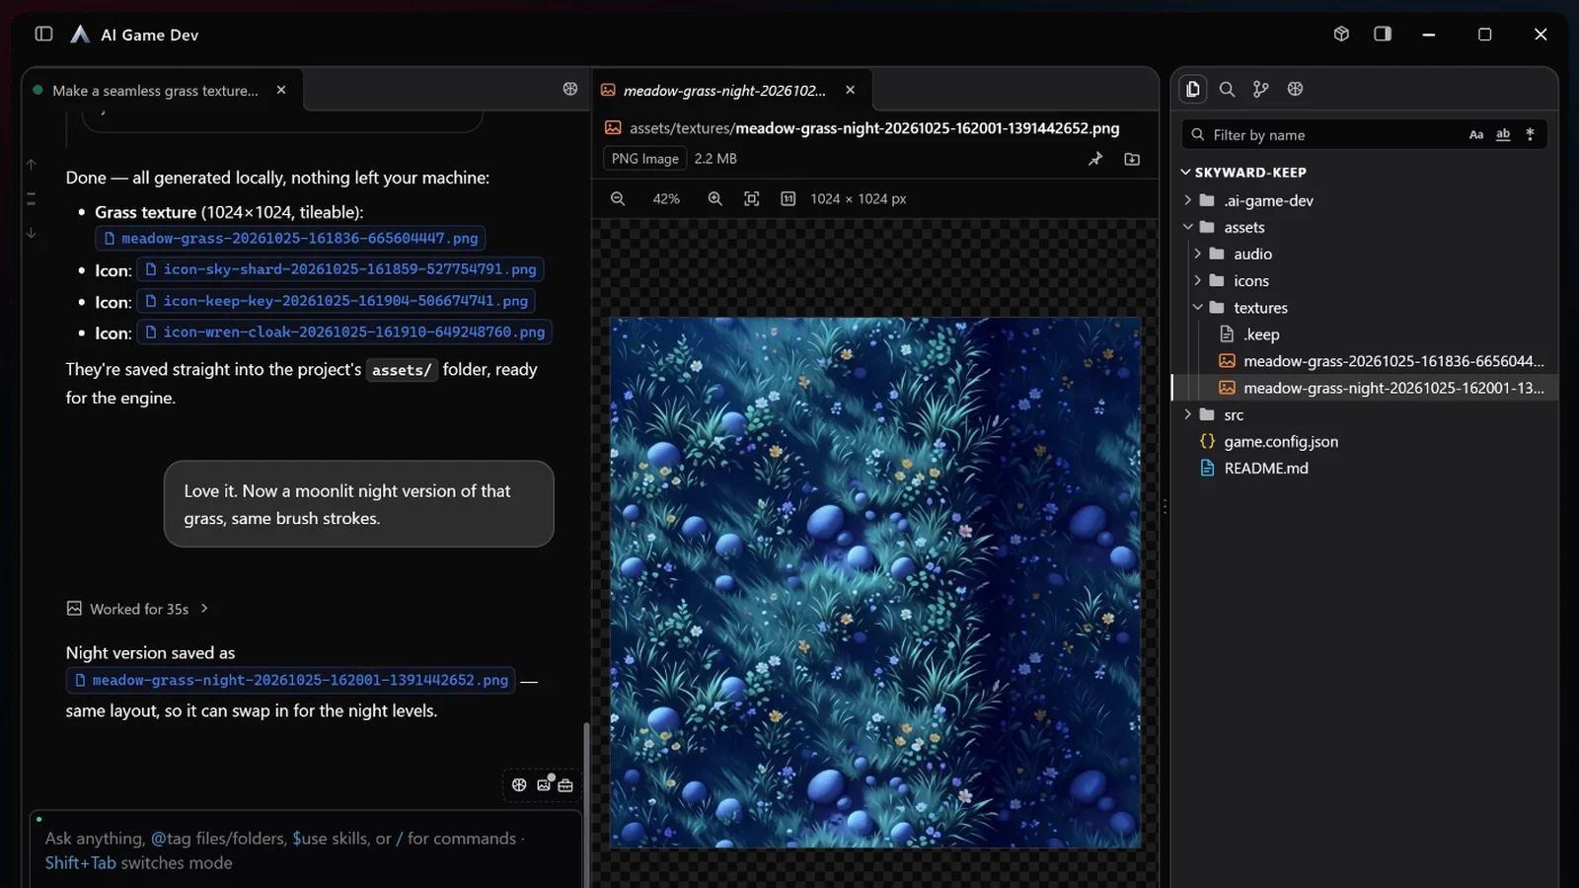Expand the audio folder
The image size is (1579, 888).
pos(1198,254)
